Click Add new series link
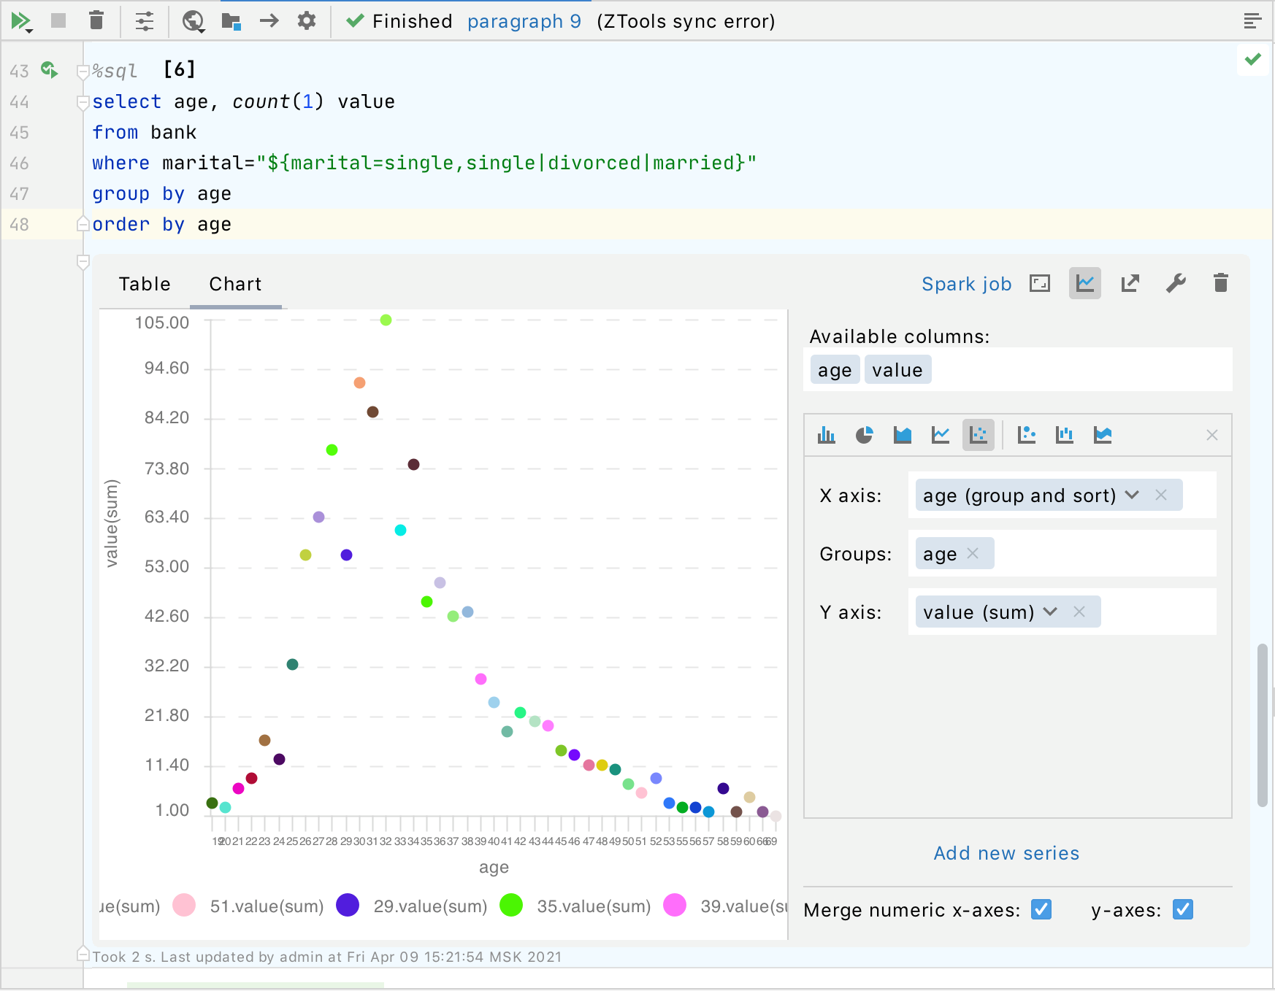 pos(1006,853)
